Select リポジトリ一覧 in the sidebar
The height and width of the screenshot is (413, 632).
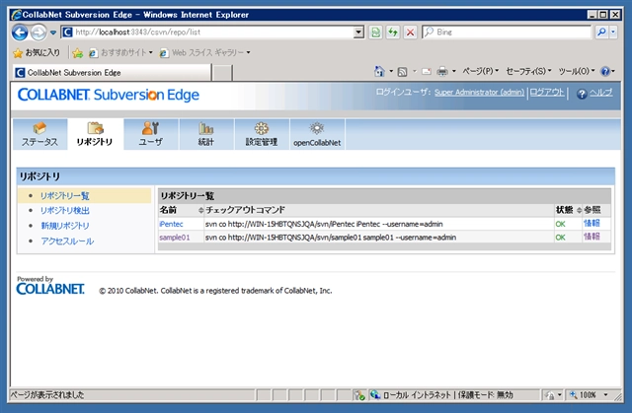(65, 196)
